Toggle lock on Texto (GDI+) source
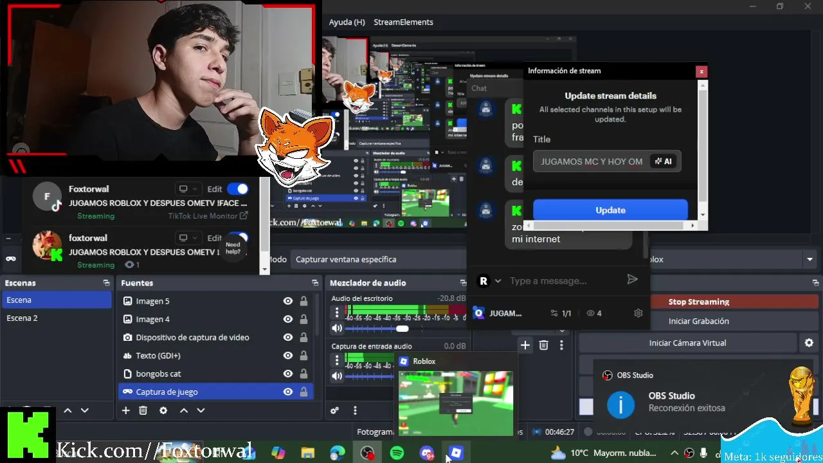823x463 pixels. (303, 355)
